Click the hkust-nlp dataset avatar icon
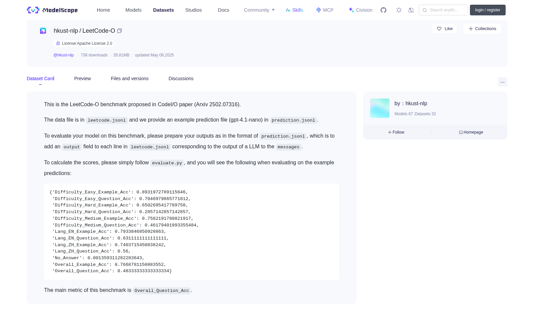The image size is (534, 334). point(43,31)
